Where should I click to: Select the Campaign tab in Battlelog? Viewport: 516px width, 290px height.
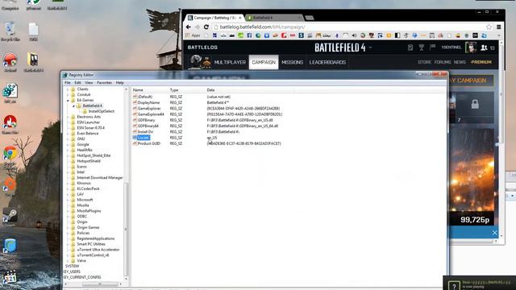click(264, 62)
